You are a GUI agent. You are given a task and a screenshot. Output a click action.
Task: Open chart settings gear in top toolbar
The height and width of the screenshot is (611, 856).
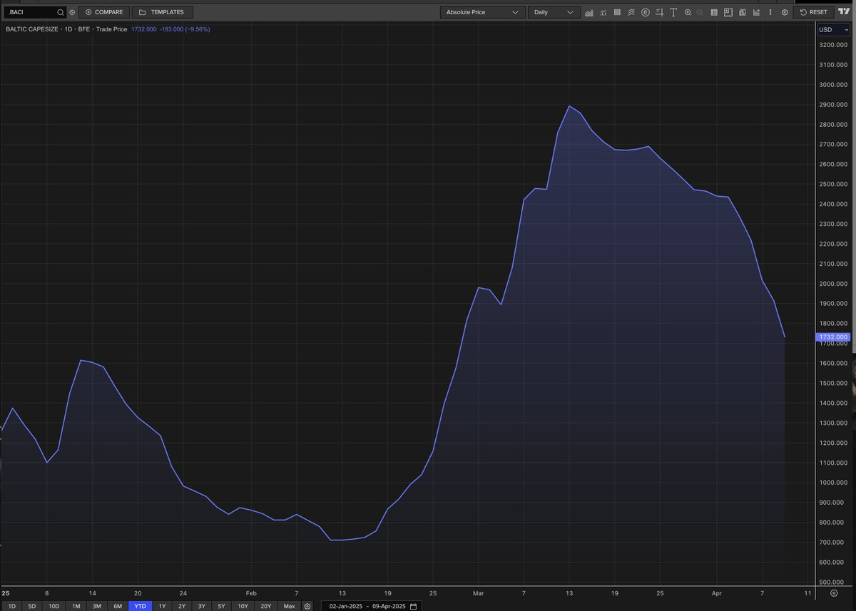click(x=785, y=12)
